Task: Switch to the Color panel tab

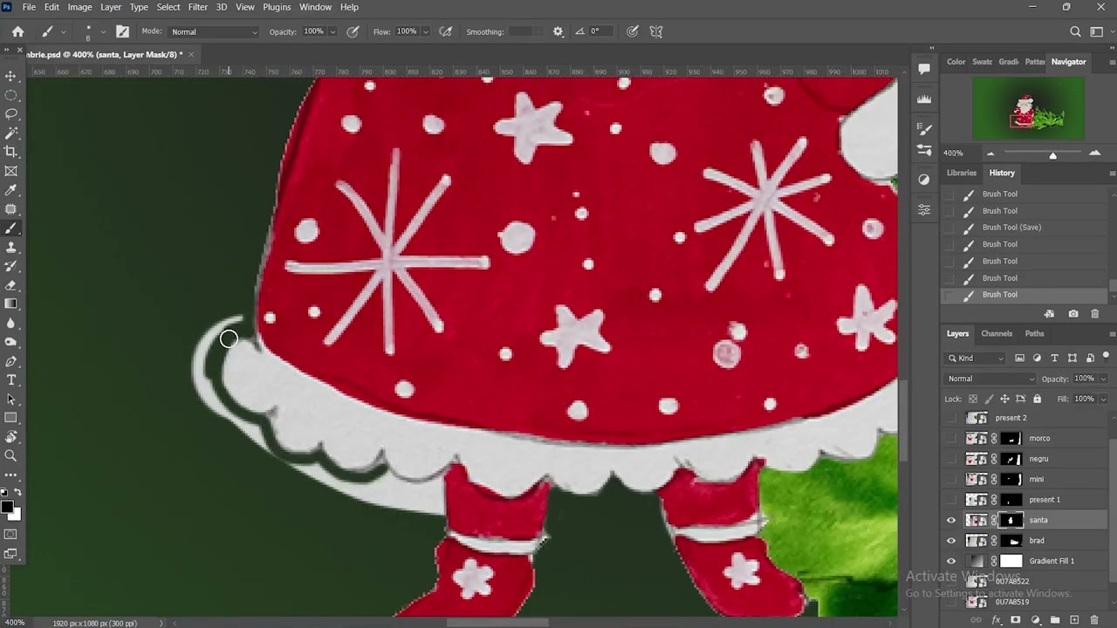Action: click(956, 62)
